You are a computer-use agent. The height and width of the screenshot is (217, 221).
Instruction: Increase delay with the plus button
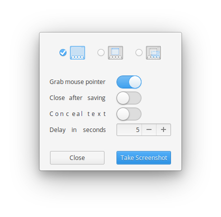pos(163,129)
